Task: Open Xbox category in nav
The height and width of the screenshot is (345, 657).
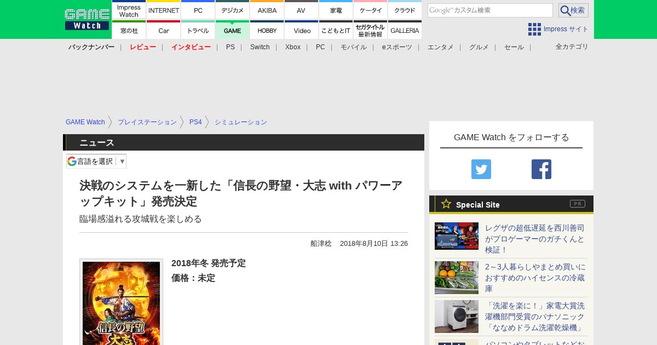Action: click(x=293, y=47)
